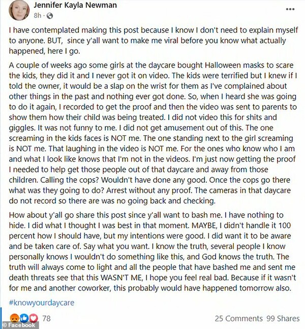Viewport: 305px width, 329px height.
Task: Open the three-dot post options menu
Action: pyautogui.click(x=290, y=9)
